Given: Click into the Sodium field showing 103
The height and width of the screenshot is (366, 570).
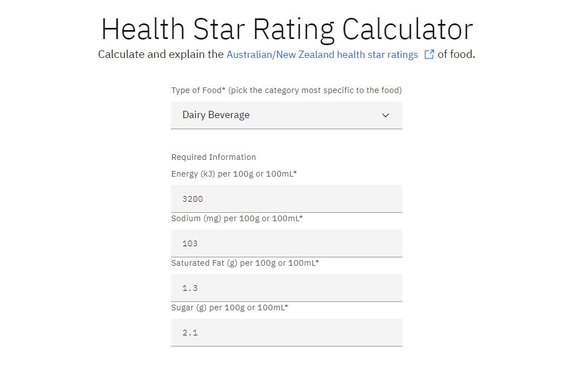Looking at the screenshot, I should click(x=286, y=243).
